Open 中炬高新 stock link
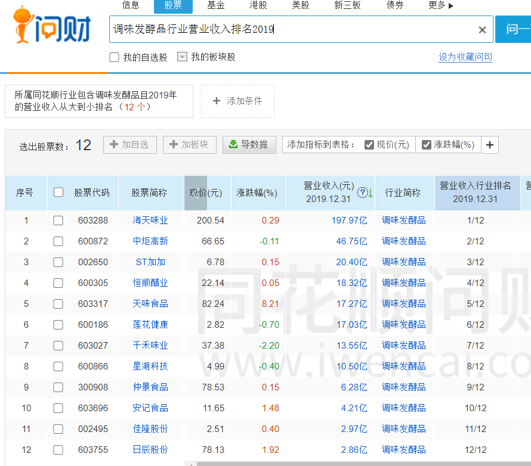 150,241
